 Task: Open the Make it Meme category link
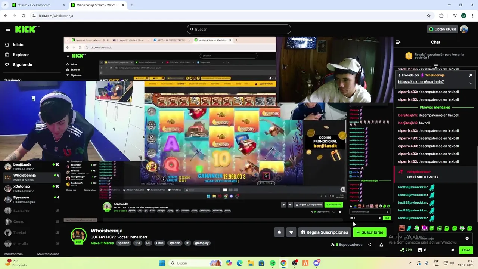(x=102, y=243)
